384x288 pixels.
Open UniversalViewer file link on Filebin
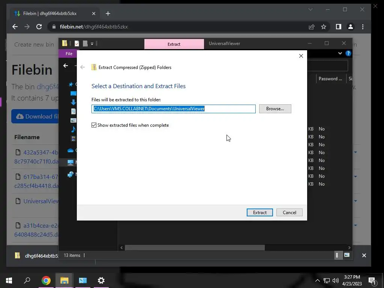pos(40,201)
